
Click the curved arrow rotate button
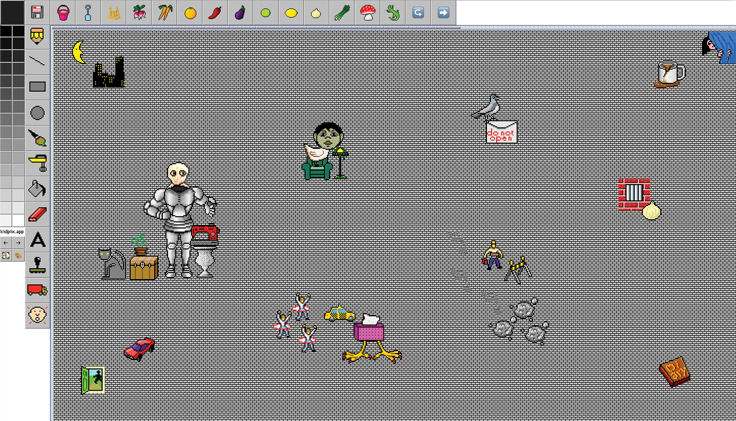(418, 13)
